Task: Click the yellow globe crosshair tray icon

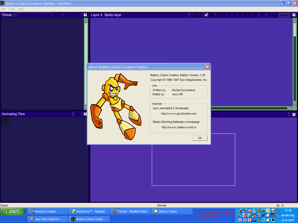Action: [259, 211]
